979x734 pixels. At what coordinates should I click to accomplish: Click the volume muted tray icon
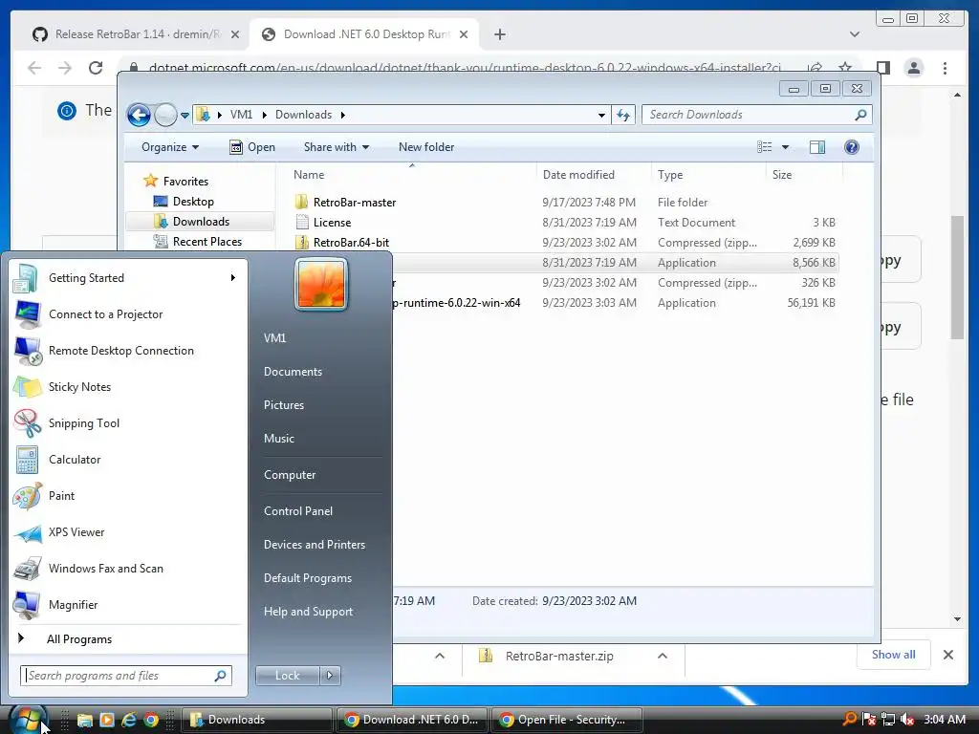[x=907, y=720]
